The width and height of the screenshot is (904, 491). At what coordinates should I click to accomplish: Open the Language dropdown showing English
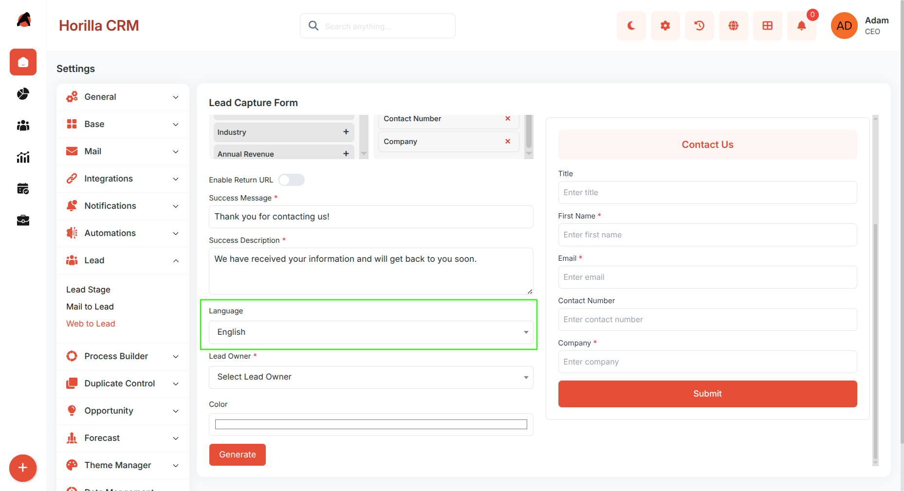[371, 332]
